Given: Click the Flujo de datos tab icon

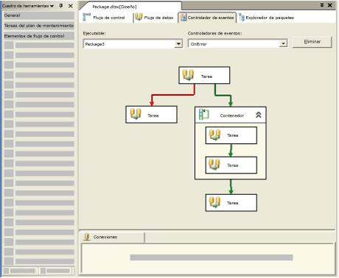Looking at the screenshot, I should [x=139, y=17].
